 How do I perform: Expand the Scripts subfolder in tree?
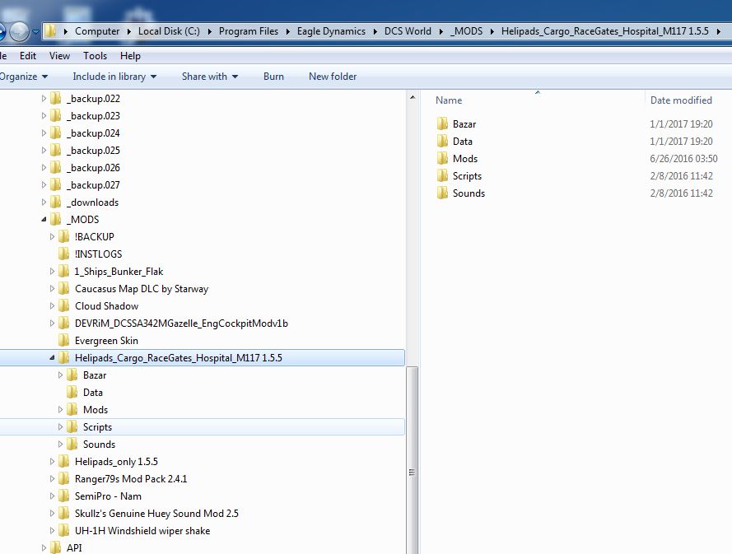coord(60,426)
